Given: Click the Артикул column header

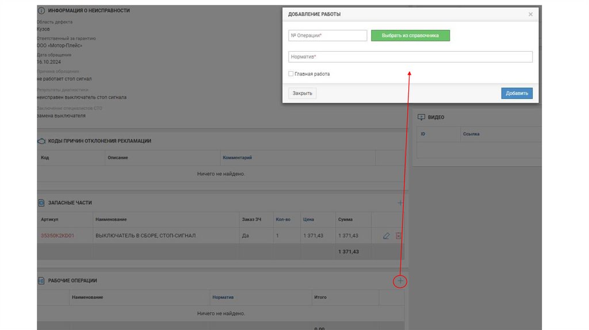Looking at the screenshot, I should pos(49,220).
